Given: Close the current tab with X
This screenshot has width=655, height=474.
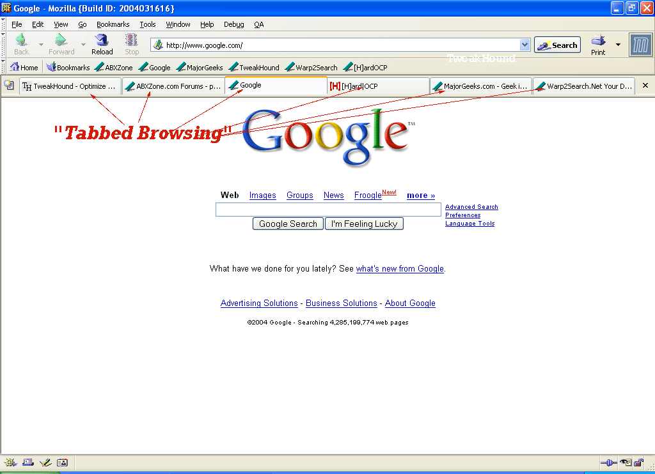Looking at the screenshot, I should tap(645, 86).
